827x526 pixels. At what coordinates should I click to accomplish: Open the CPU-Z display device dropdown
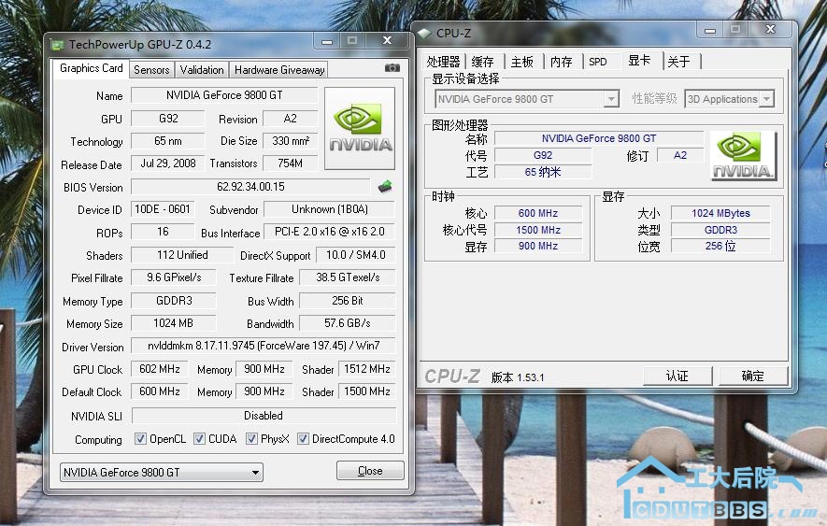click(526, 99)
